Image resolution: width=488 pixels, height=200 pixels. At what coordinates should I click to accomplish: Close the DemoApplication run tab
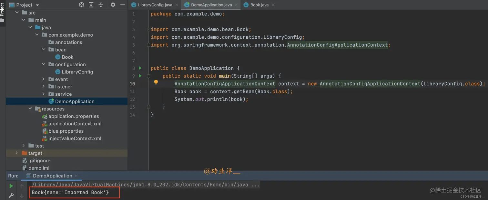(76, 176)
